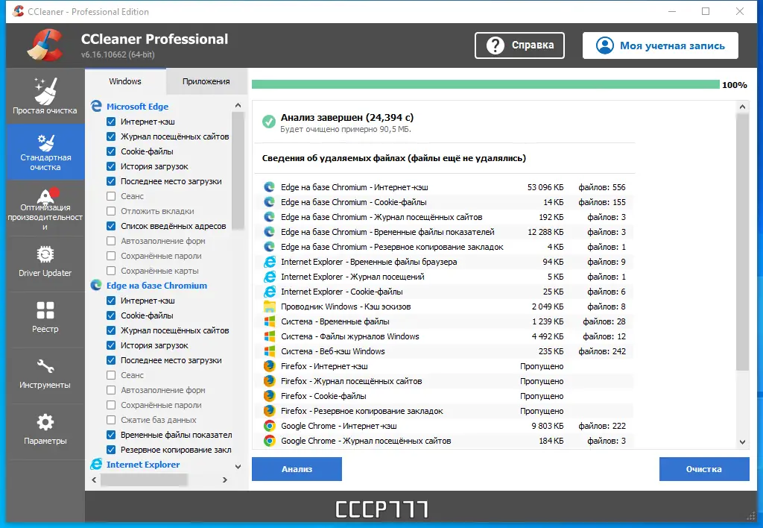Open Стандартная очистка section

(x=45, y=152)
